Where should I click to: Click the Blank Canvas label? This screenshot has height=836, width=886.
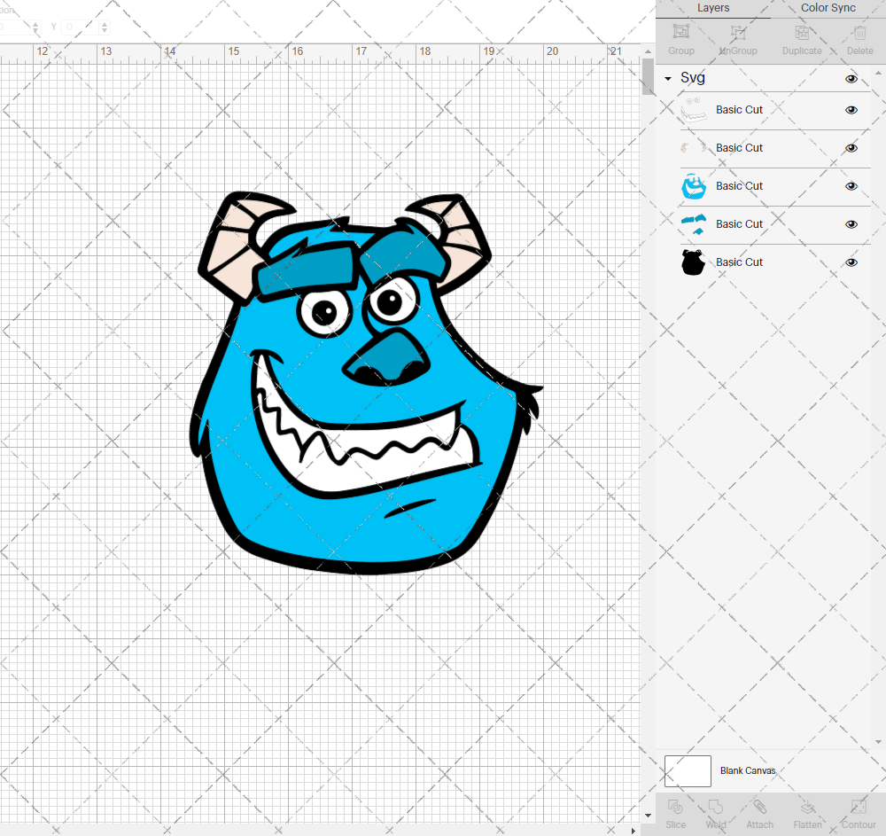(748, 771)
